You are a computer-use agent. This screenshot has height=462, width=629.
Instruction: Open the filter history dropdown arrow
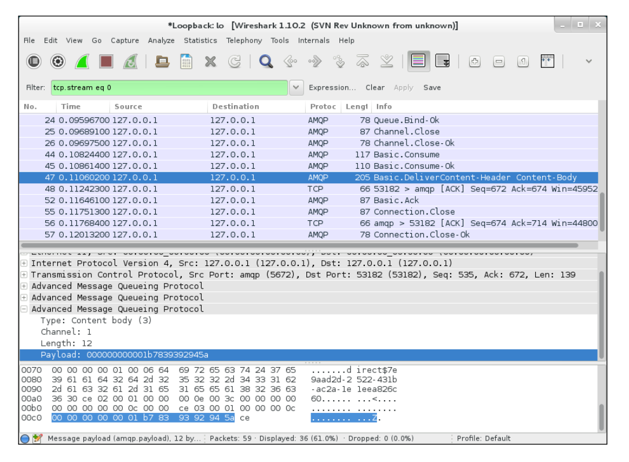[x=296, y=87]
